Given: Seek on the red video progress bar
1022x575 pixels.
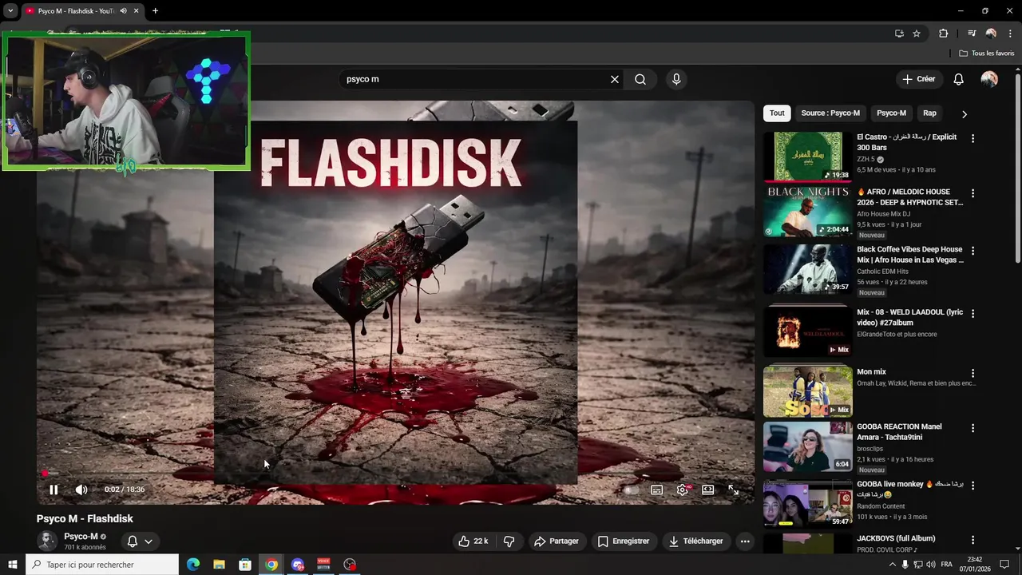Looking at the screenshot, I should click(x=394, y=474).
